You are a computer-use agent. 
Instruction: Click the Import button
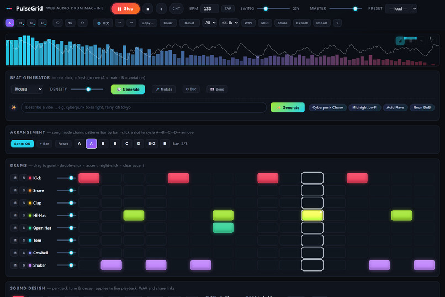coord(322,23)
